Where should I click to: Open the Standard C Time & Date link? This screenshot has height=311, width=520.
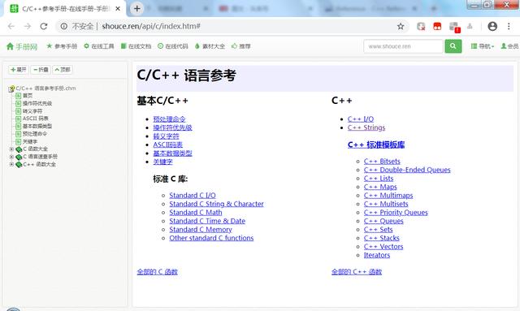pyautogui.click(x=207, y=221)
